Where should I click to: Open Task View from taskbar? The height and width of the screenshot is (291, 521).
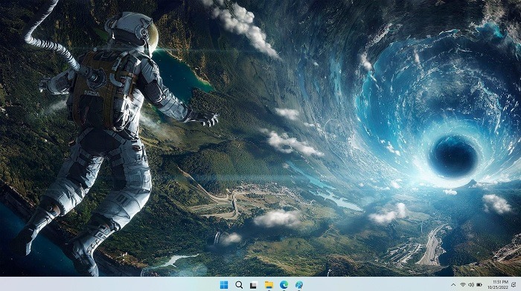point(254,285)
